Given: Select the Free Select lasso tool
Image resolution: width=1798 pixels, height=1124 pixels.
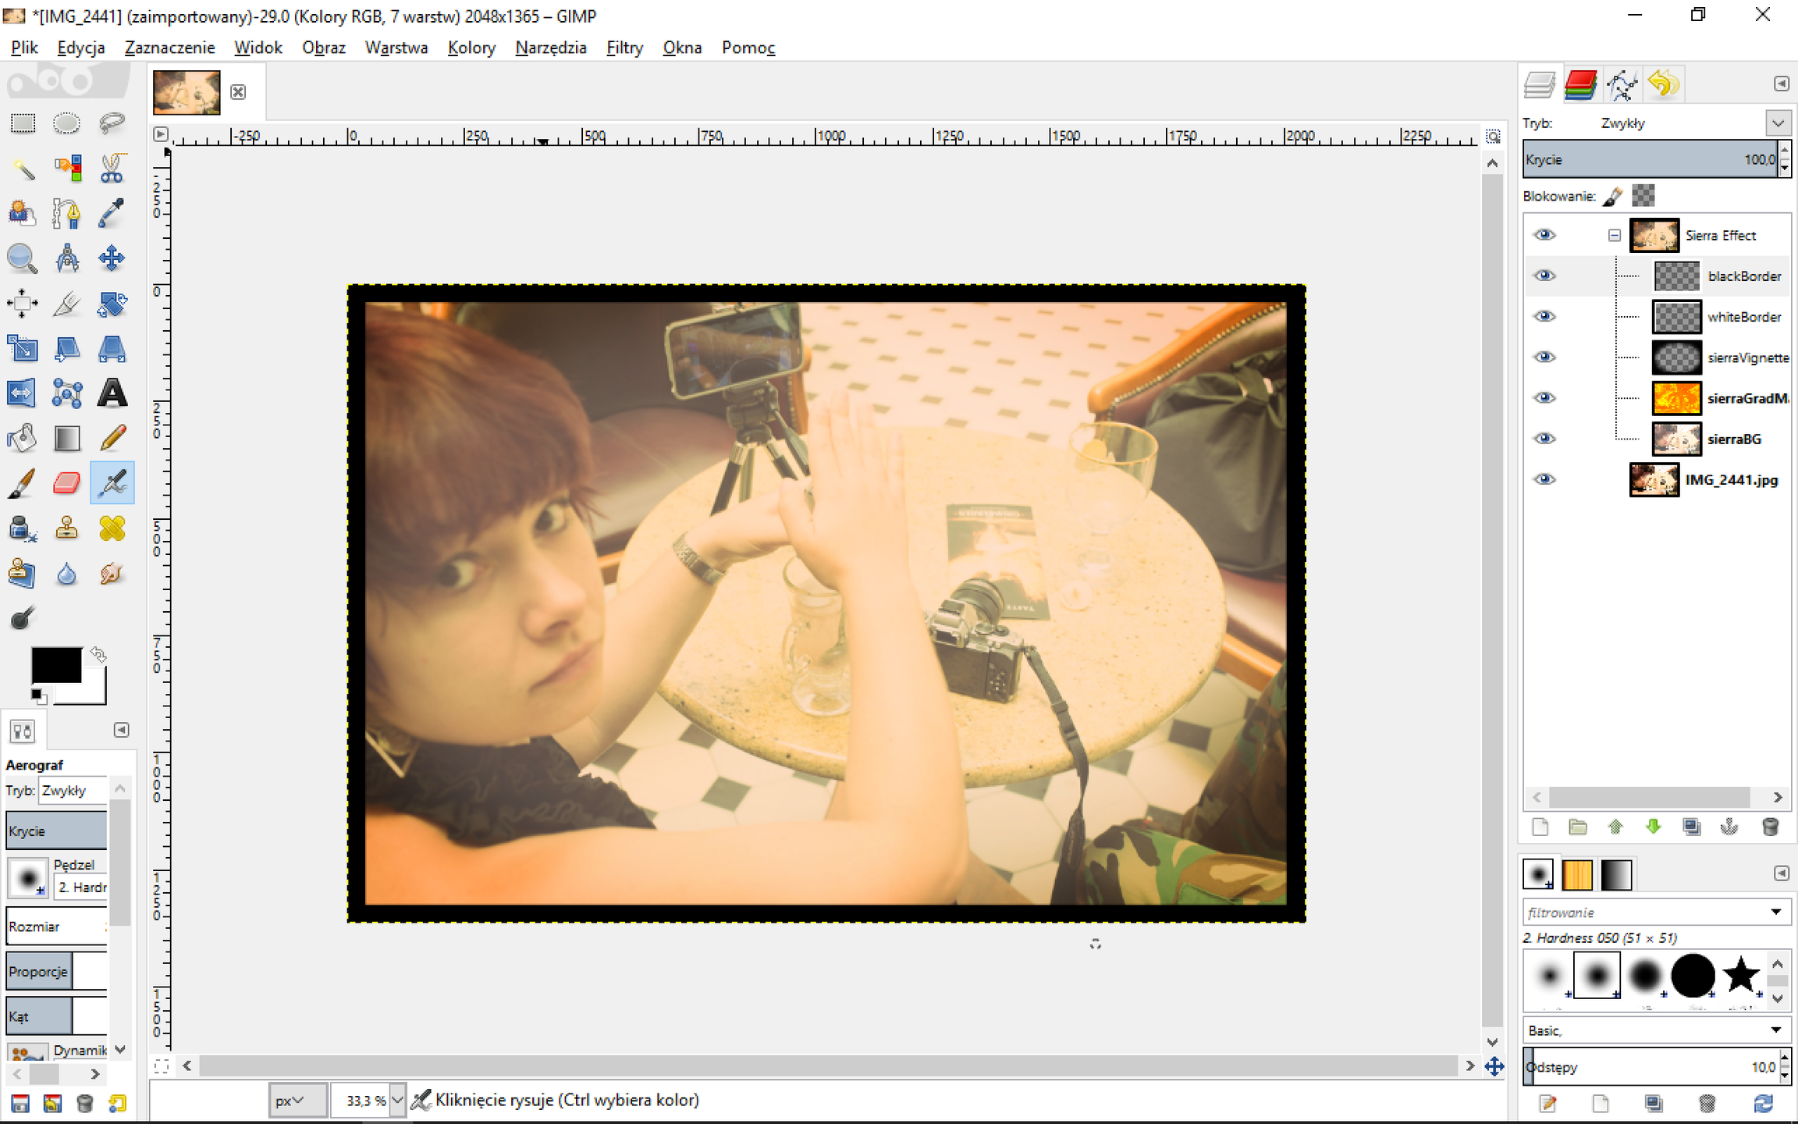Looking at the screenshot, I should 112,123.
